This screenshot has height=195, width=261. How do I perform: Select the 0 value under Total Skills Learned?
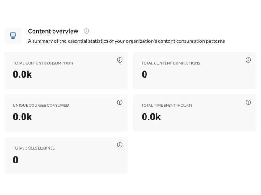[15, 160]
